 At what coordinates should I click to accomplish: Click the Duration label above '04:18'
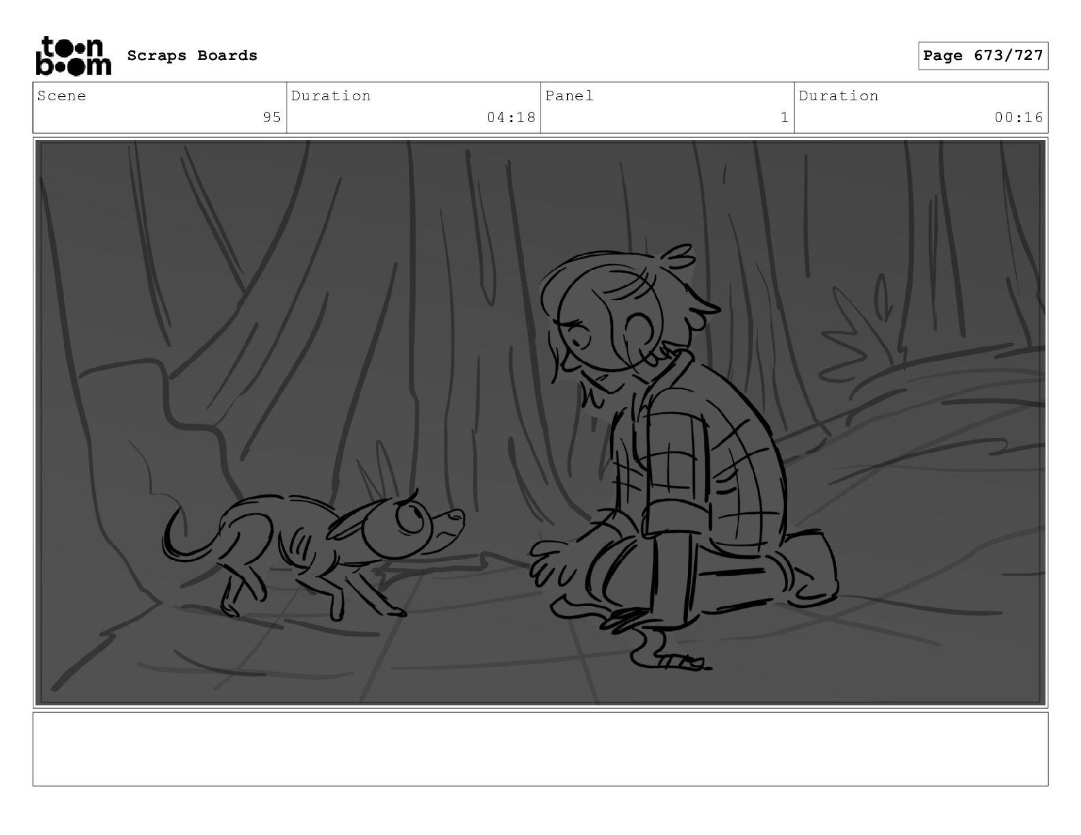point(331,96)
